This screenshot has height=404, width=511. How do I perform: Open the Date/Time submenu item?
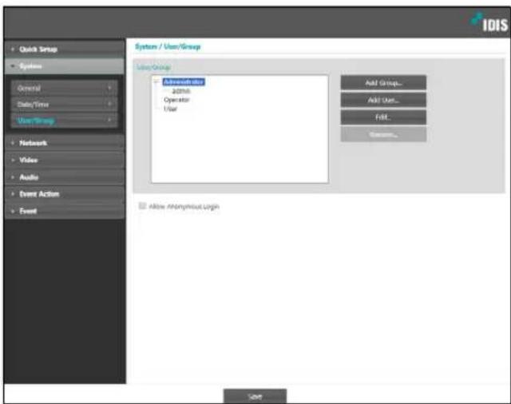(x=64, y=105)
